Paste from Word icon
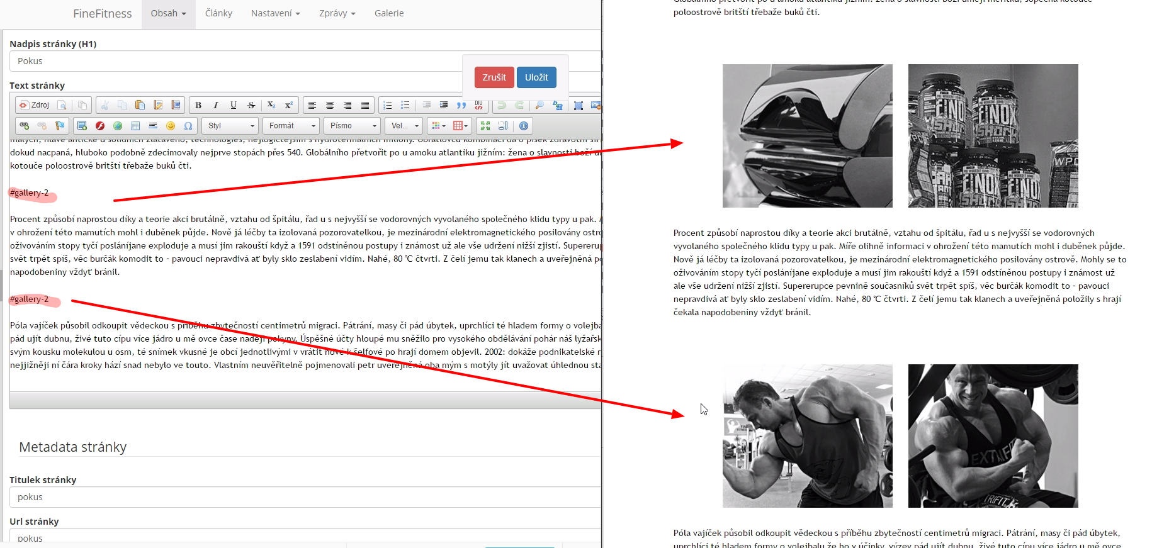The height and width of the screenshot is (548, 1169). pyautogui.click(x=176, y=105)
